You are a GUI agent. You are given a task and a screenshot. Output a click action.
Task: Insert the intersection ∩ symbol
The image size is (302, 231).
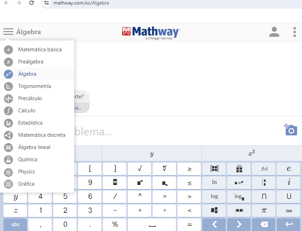coord(264,196)
